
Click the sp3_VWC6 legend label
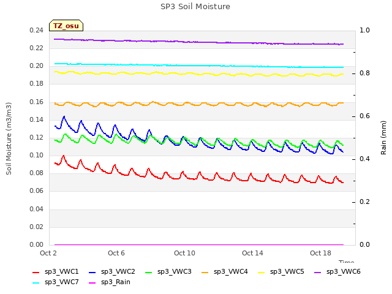click(343, 271)
